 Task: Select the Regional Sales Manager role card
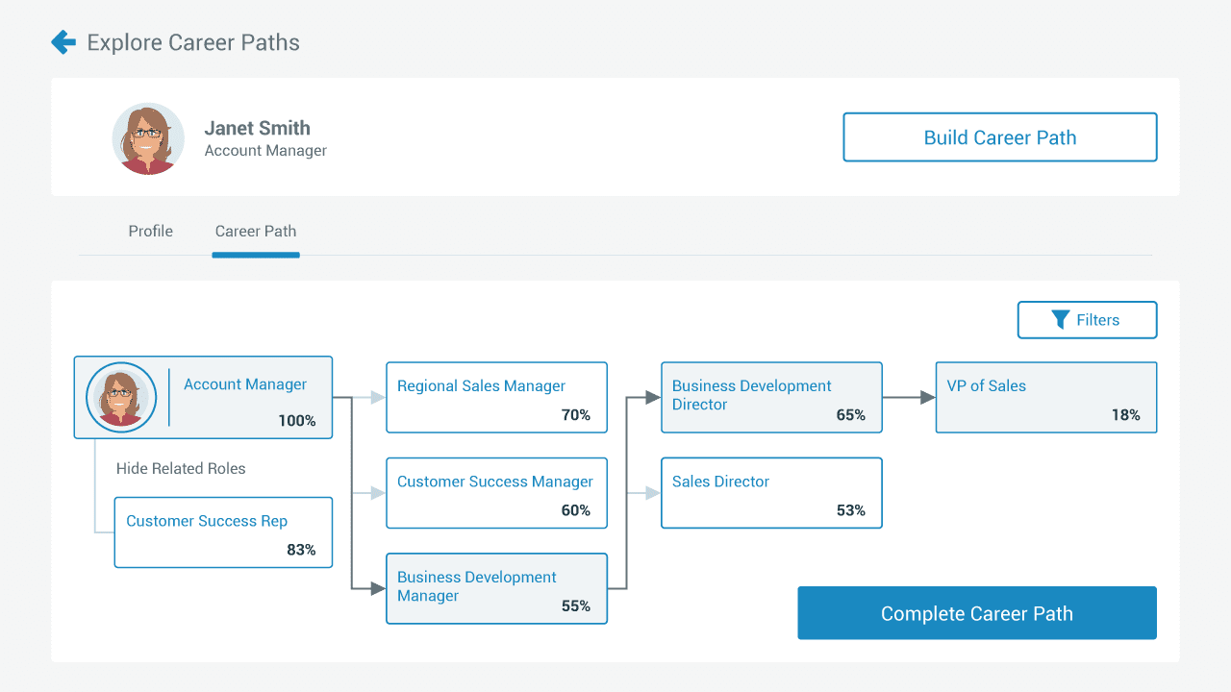[496, 397]
